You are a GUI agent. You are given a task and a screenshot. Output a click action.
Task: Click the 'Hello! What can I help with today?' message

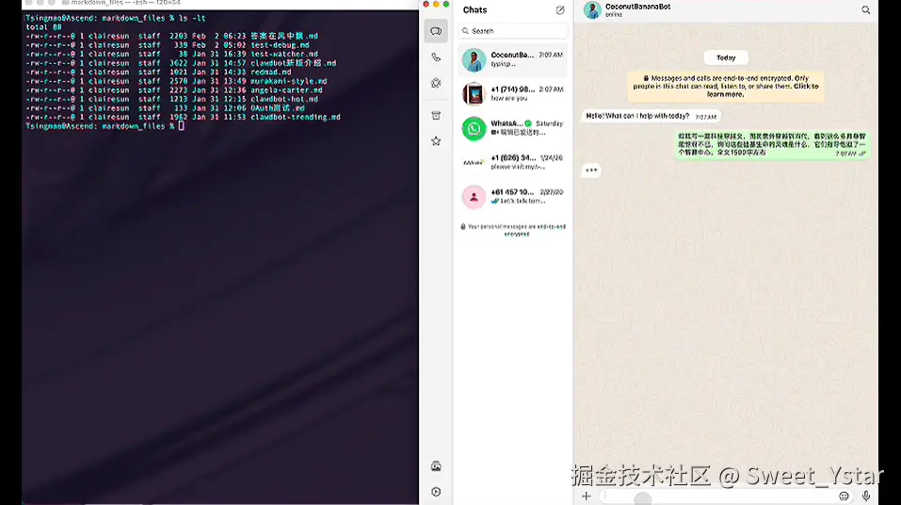(x=651, y=116)
